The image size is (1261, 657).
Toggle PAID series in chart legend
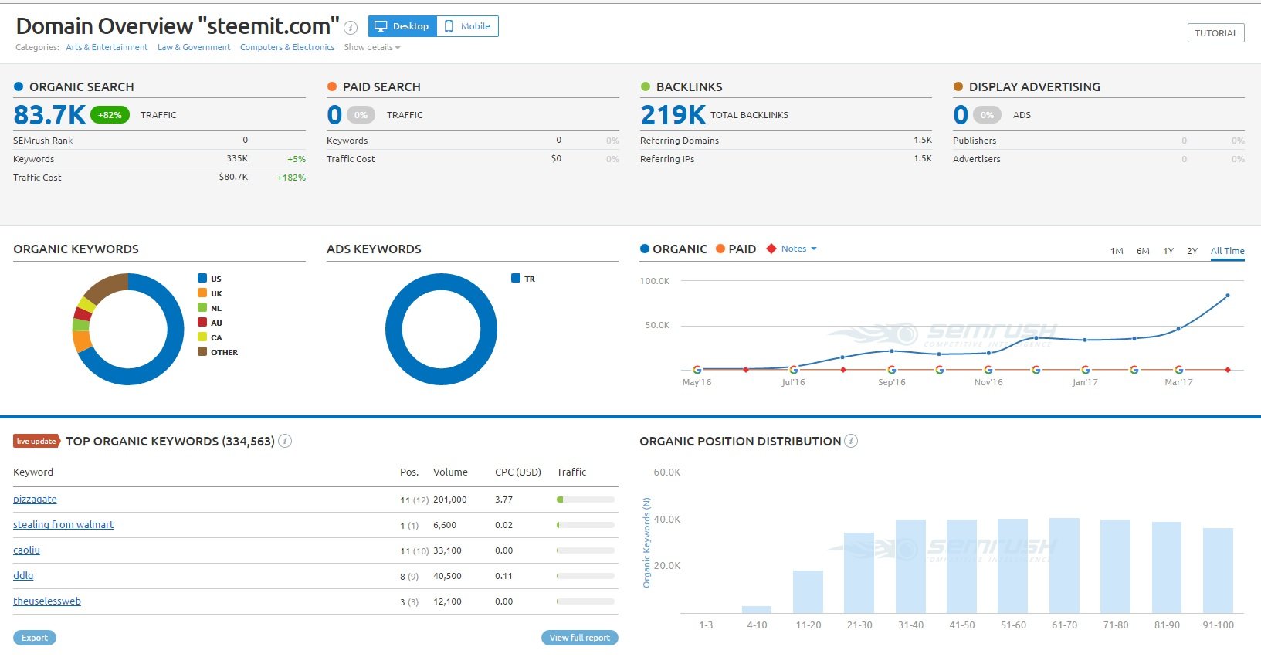coord(736,249)
